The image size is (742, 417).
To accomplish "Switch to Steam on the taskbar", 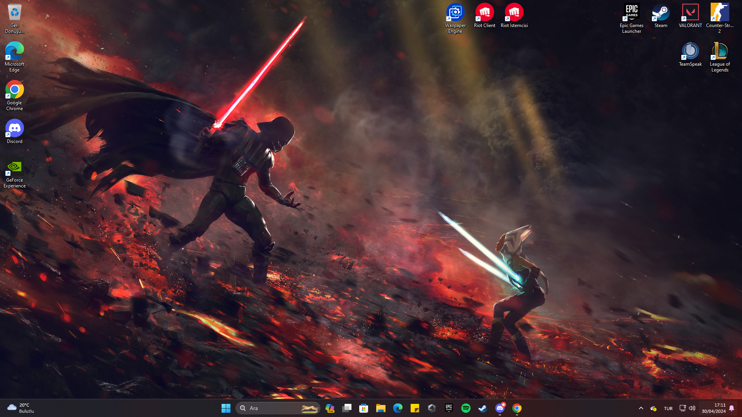I will click(x=483, y=408).
